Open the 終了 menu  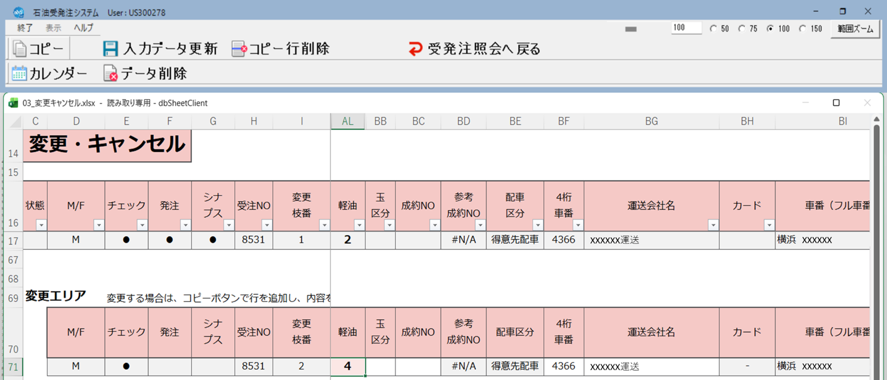25,28
